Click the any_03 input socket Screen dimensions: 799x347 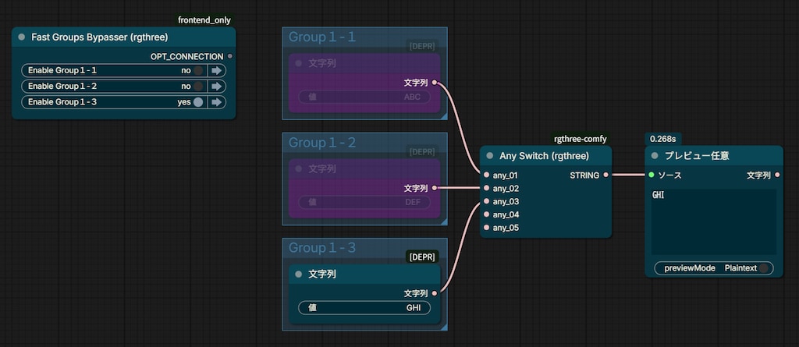click(486, 201)
